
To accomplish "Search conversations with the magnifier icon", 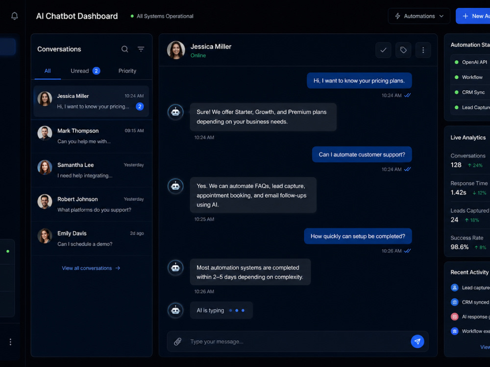I will pos(124,49).
